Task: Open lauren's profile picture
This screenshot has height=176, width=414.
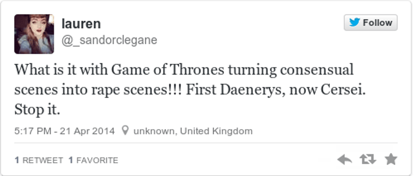Action: 34,34
